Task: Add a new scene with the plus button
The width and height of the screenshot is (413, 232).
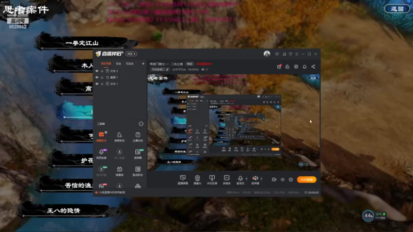Action: [x=143, y=63]
